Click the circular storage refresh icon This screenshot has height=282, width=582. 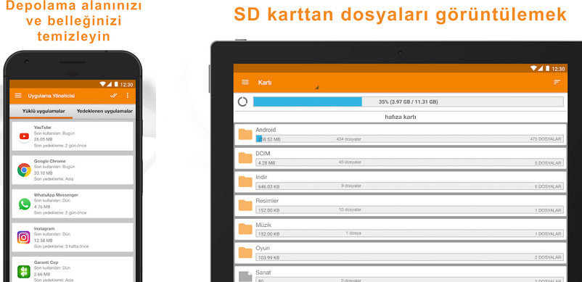[242, 101]
